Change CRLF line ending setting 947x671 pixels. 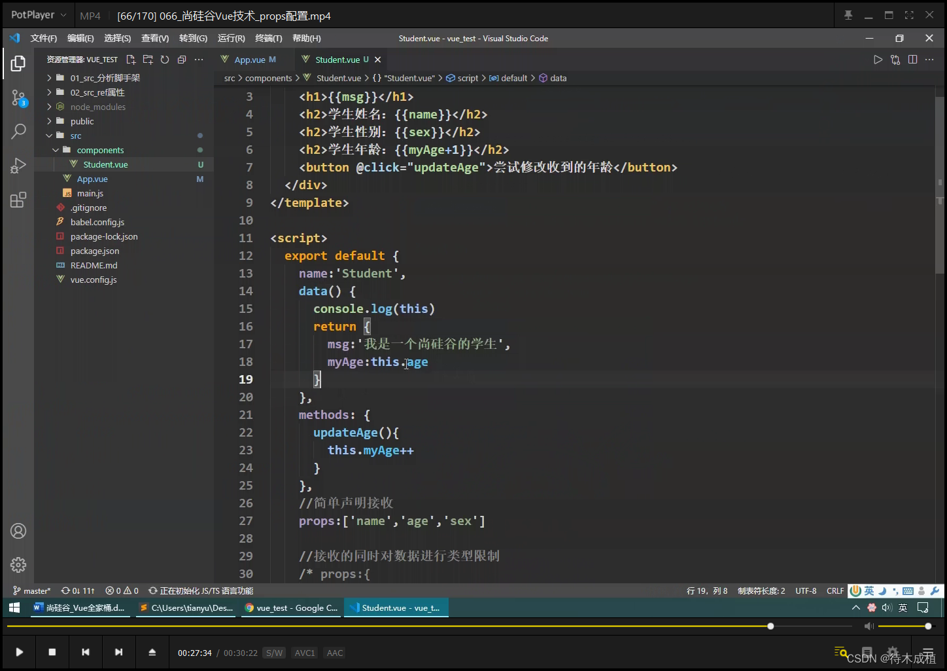point(835,590)
